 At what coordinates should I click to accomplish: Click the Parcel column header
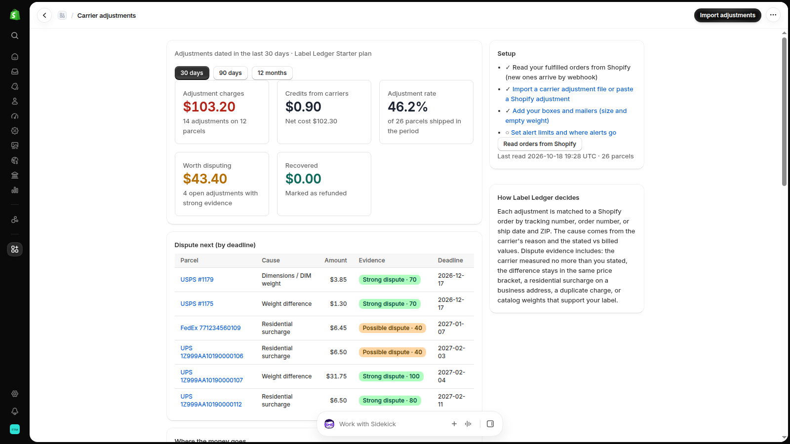[189, 260]
